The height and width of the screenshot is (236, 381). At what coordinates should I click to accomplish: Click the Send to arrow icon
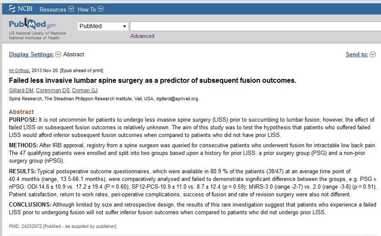pos(373,54)
